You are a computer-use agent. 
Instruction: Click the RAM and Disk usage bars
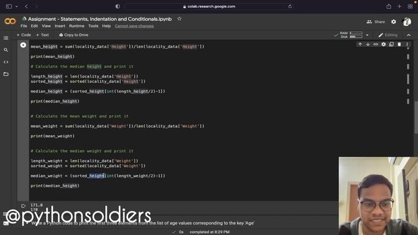pyautogui.click(x=356, y=35)
